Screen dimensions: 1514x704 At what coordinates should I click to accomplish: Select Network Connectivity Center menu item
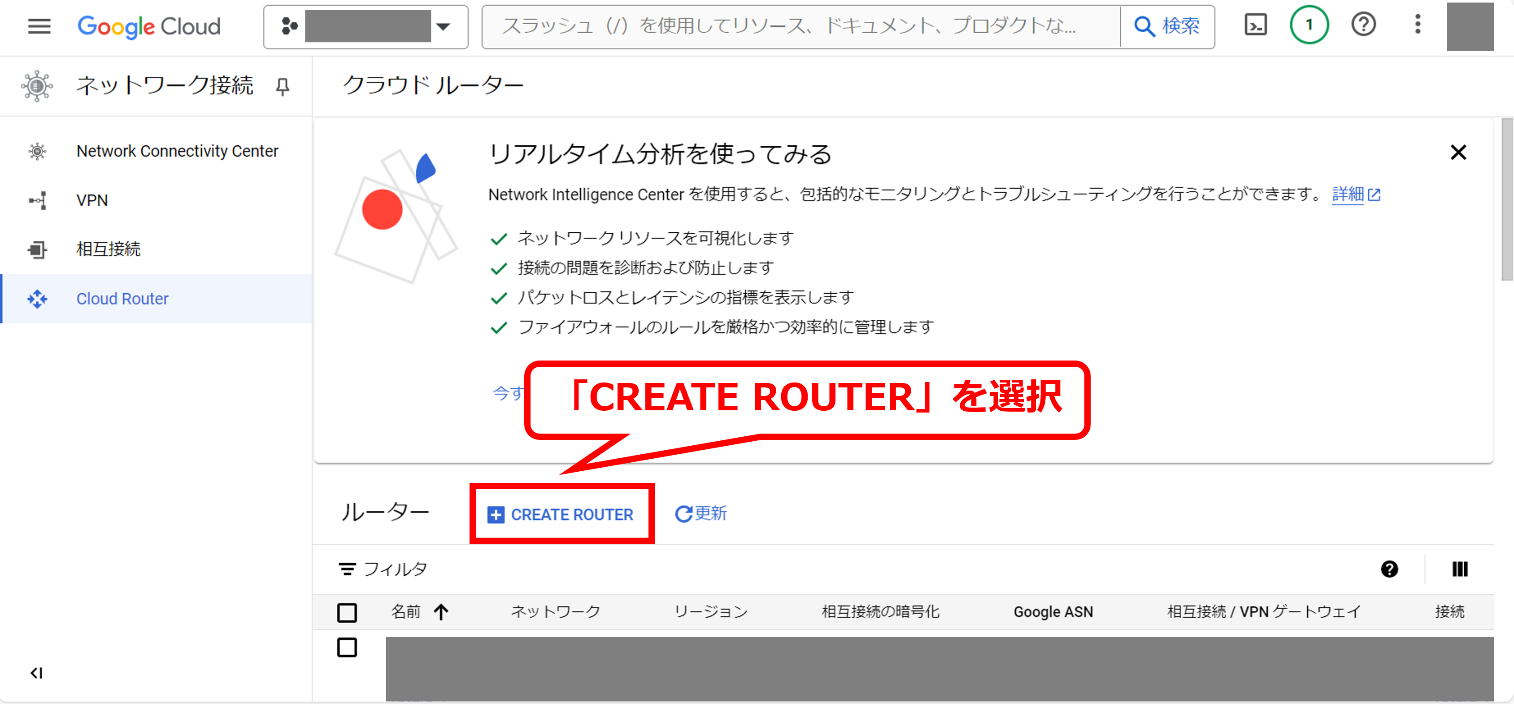pyautogui.click(x=177, y=151)
